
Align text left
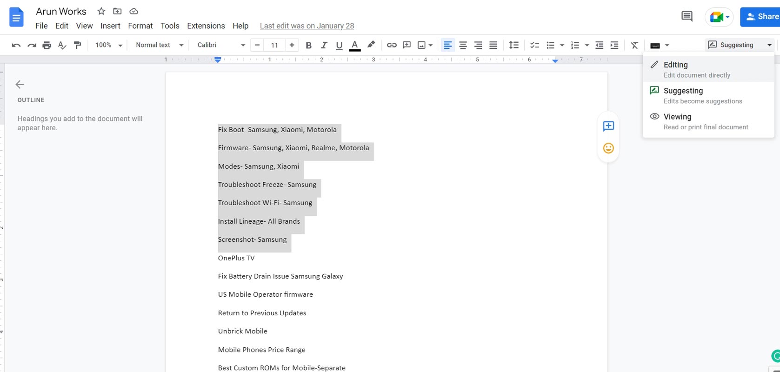coord(447,45)
